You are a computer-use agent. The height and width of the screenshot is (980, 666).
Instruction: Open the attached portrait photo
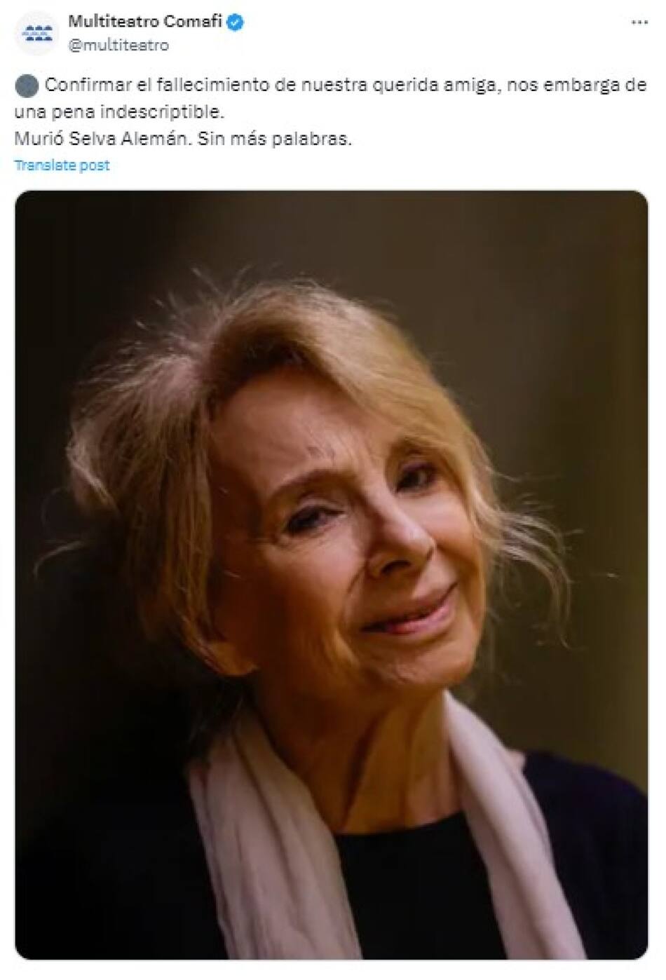[x=331, y=575]
